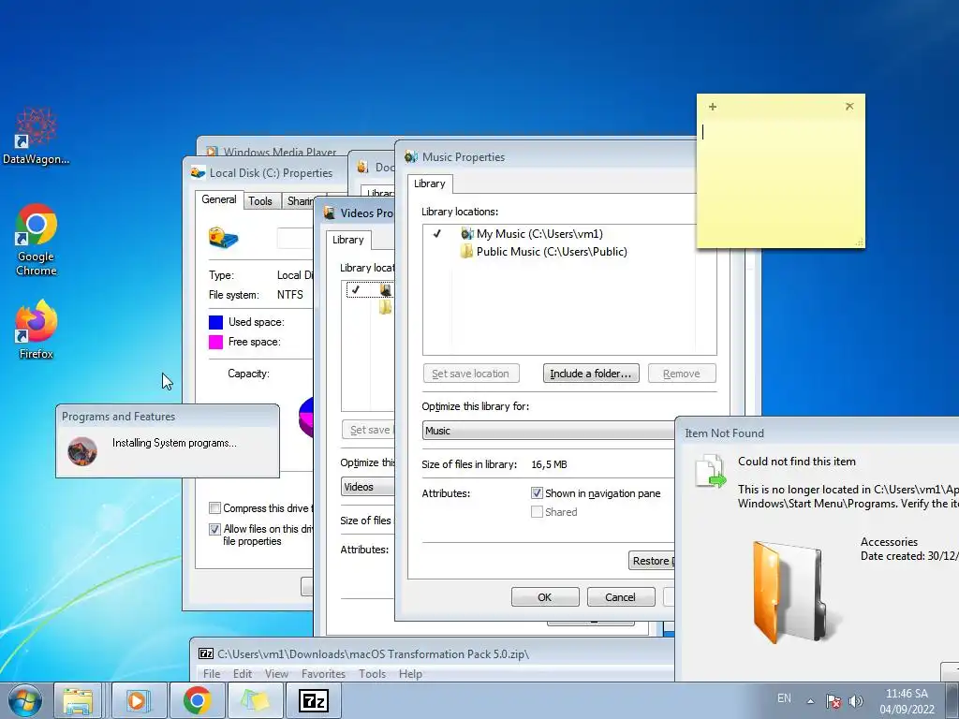Click disk usage pie chart
Viewport: 959px width, 719px height.
pos(306,417)
